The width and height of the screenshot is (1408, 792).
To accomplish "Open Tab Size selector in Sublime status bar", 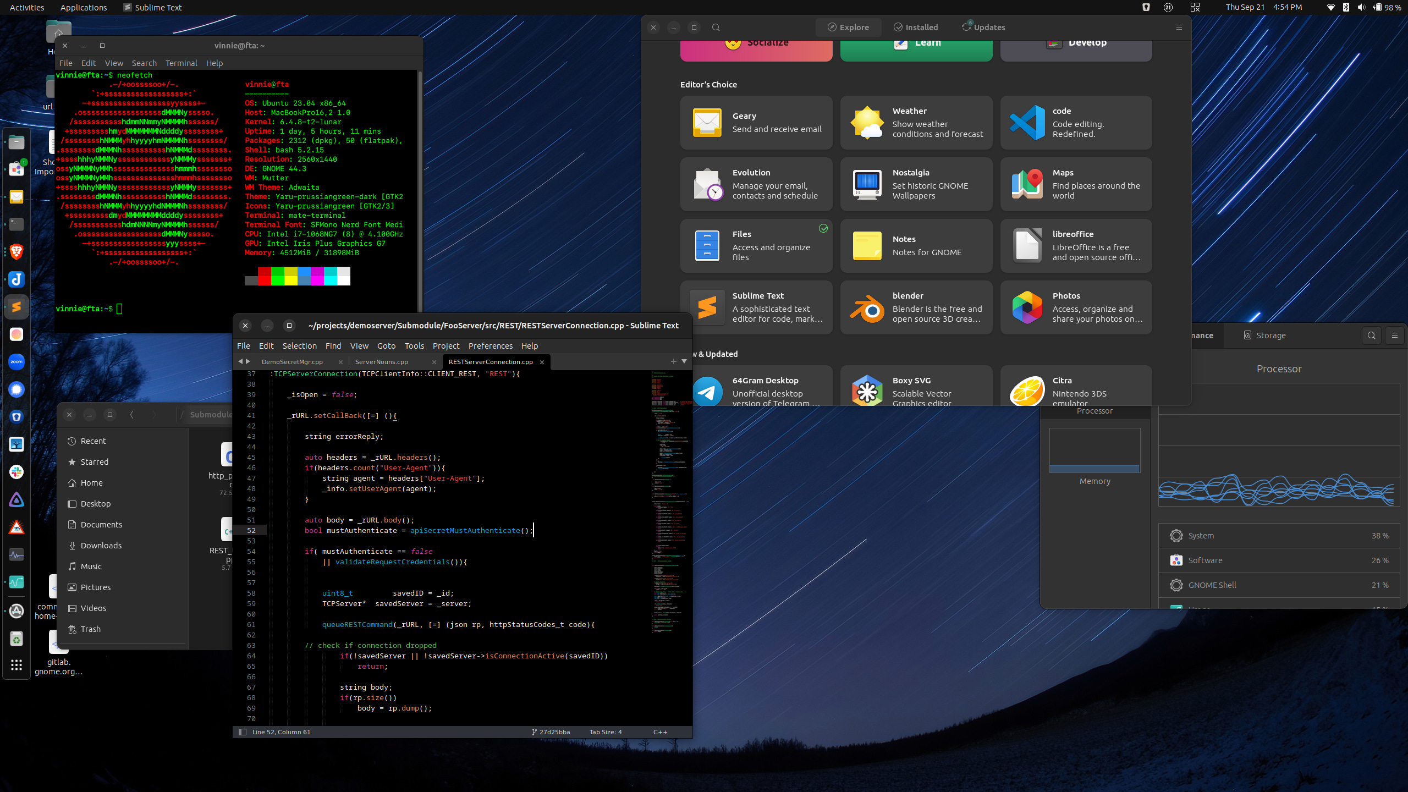I will pyautogui.click(x=606, y=732).
